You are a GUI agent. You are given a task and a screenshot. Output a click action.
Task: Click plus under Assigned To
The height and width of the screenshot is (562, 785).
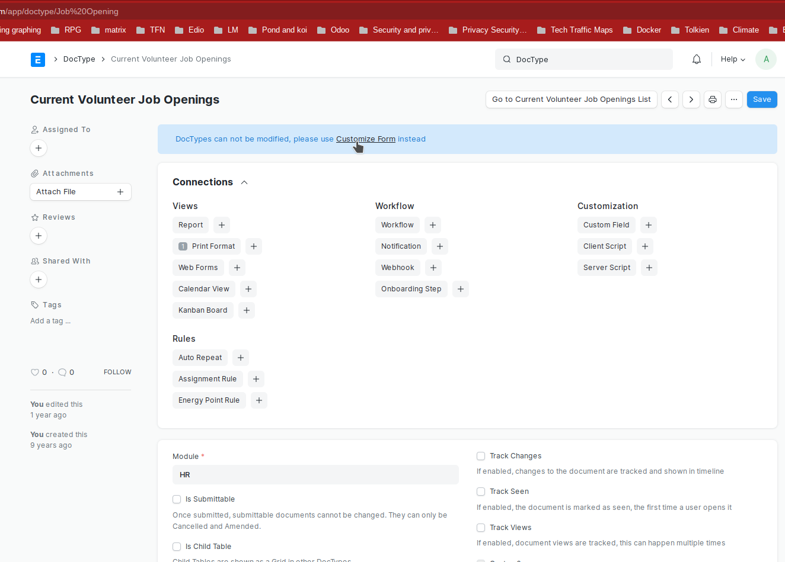tap(39, 148)
